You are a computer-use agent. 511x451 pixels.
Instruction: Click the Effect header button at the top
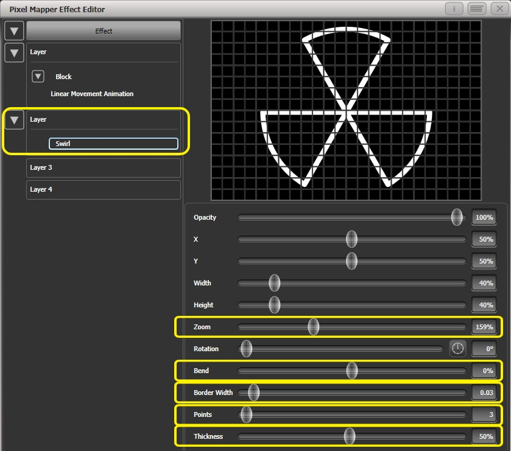pos(103,30)
